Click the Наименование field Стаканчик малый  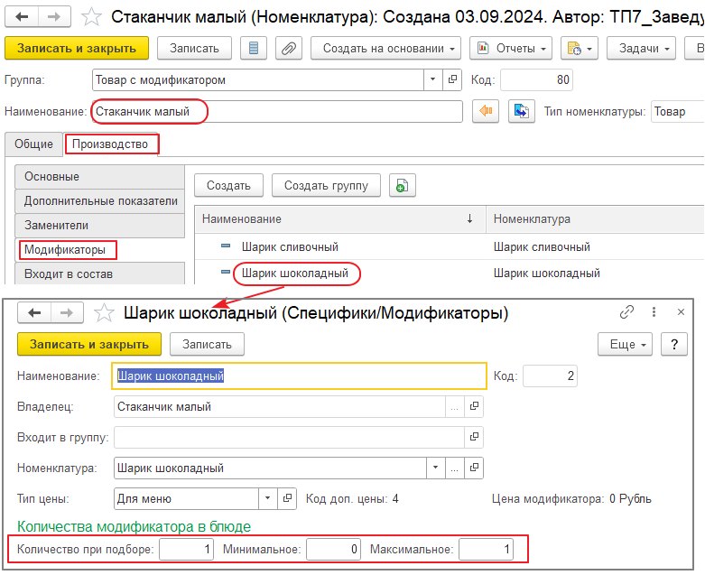tap(277, 112)
